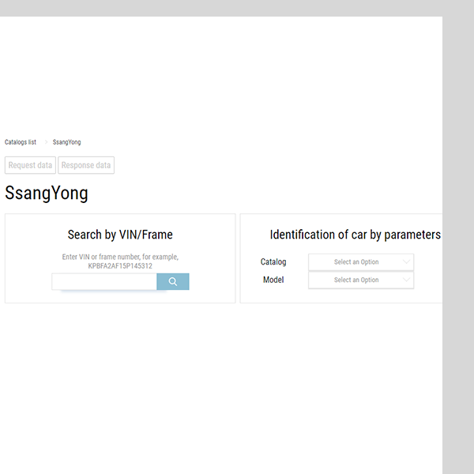Click the magnifier search button for VIN
The height and width of the screenshot is (474, 474).
[x=173, y=281]
